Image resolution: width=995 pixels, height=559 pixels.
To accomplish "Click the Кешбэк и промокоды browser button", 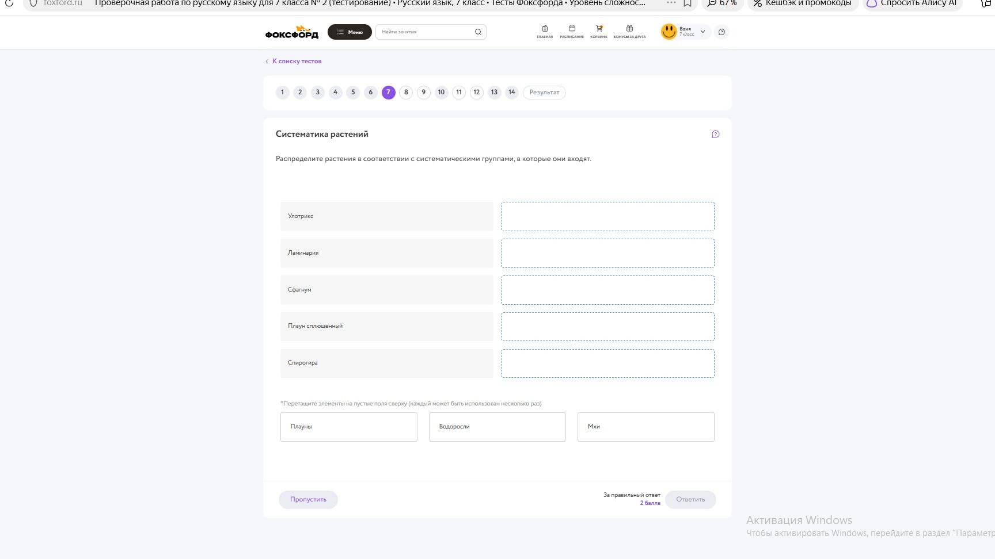I will point(803,3).
